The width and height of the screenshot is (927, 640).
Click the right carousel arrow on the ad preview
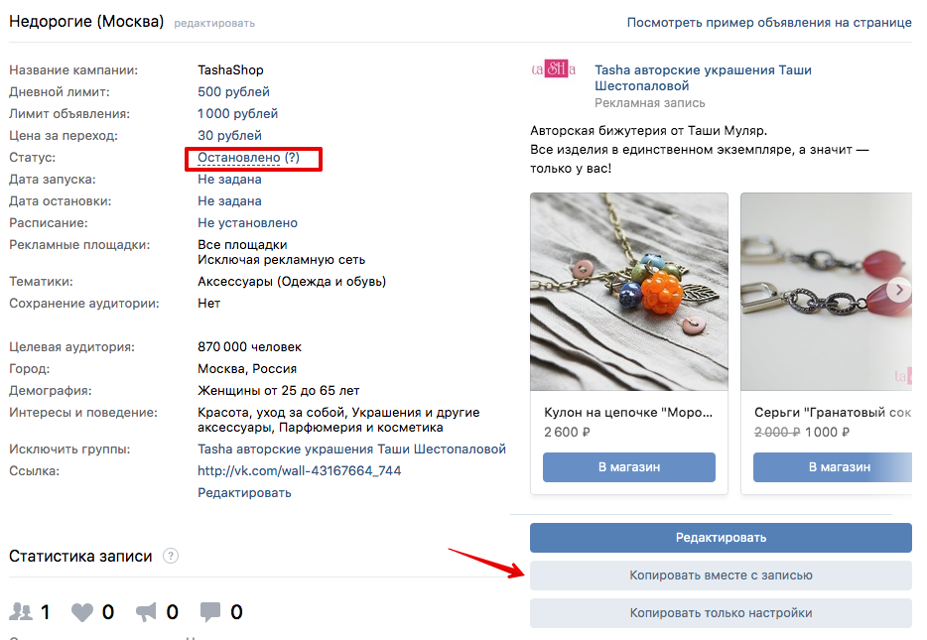[899, 291]
